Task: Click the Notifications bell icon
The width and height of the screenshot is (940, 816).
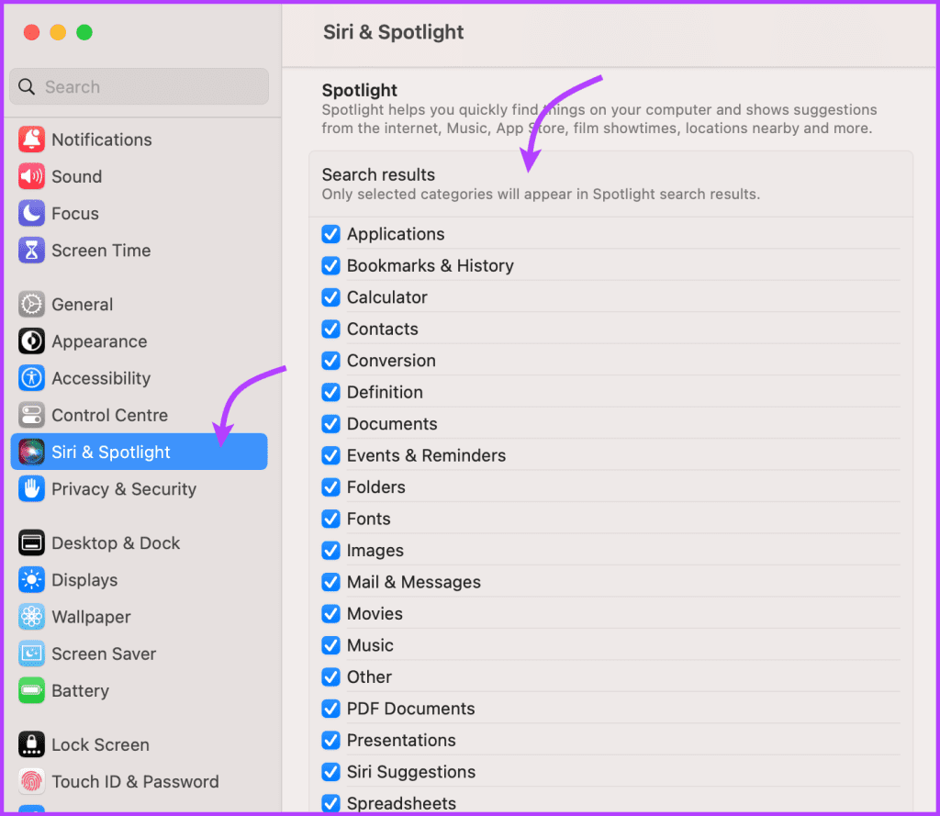Action: [31, 140]
